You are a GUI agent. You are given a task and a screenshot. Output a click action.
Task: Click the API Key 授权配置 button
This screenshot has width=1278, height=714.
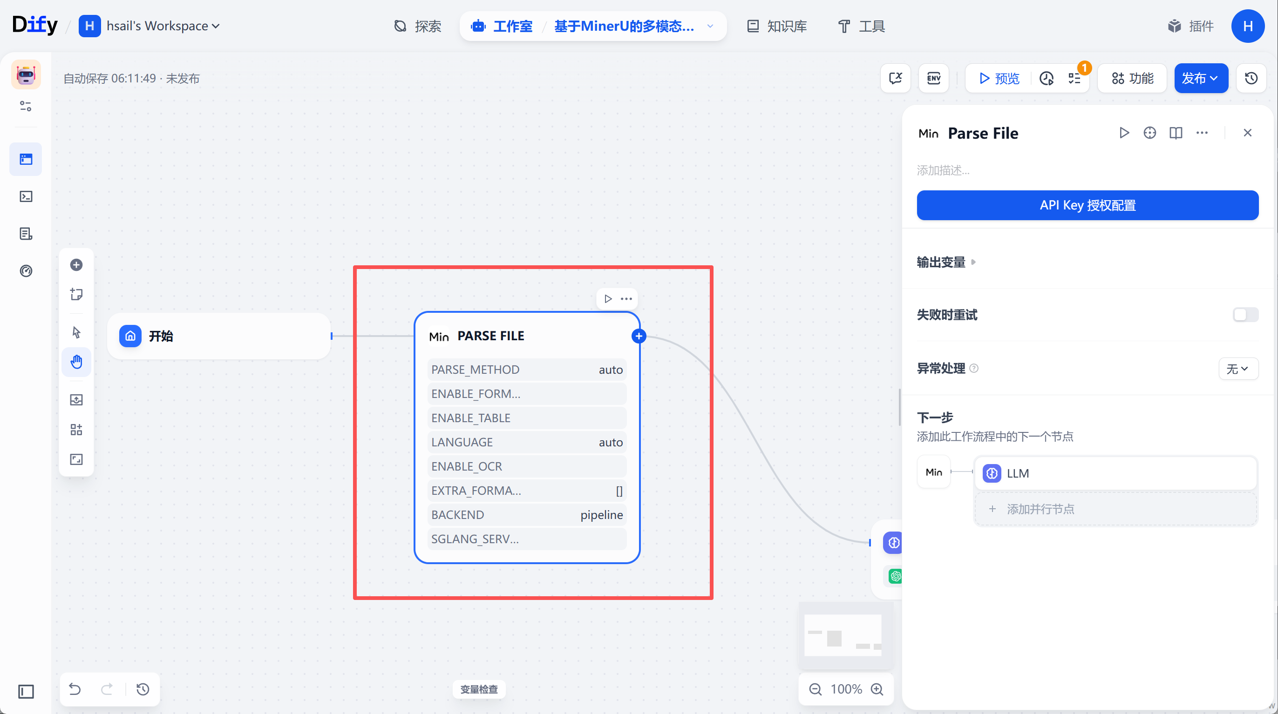coord(1088,205)
